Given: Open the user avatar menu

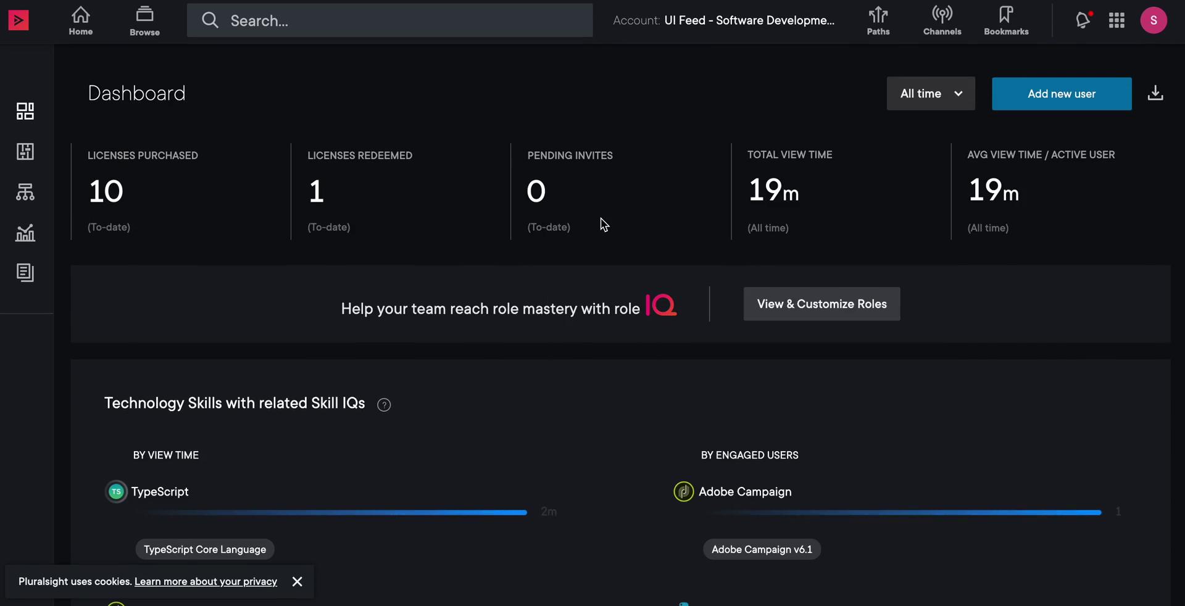Looking at the screenshot, I should (1154, 20).
